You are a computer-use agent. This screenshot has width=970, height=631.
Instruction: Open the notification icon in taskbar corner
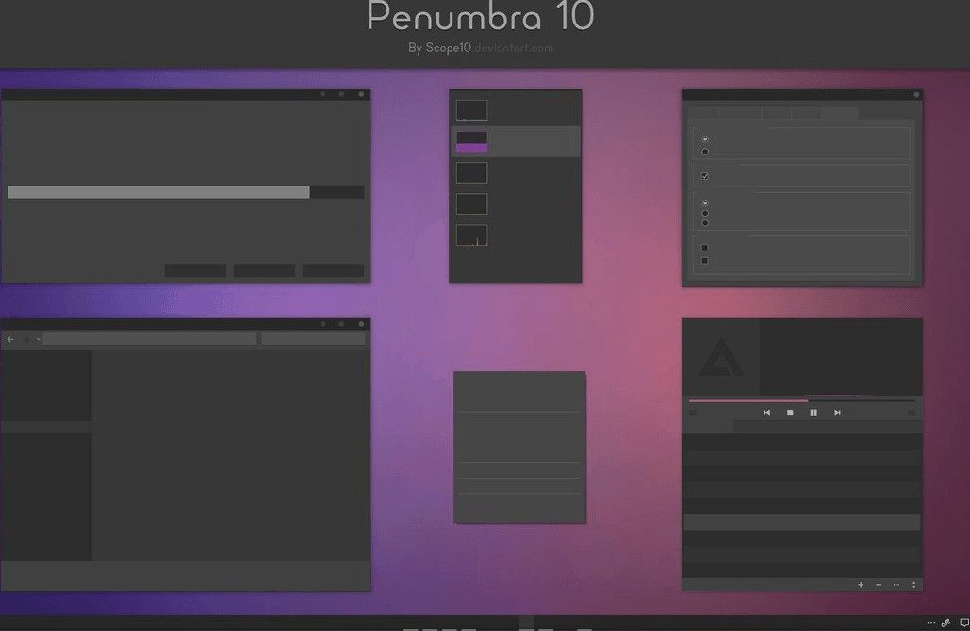click(x=963, y=623)
